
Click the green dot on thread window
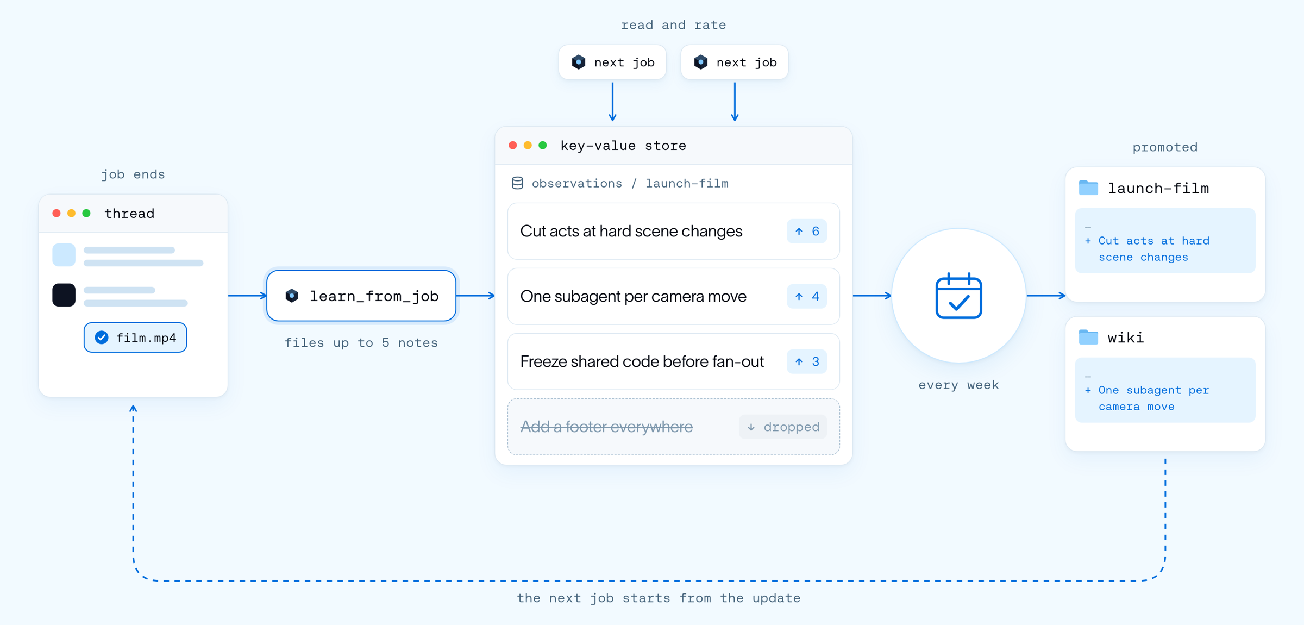point(86,213)
